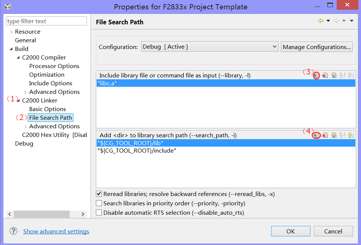Enable Disable automatic RTS selection checkbox
The height and width of the screenshot is (245, 361).
click(x=99, y=212)
